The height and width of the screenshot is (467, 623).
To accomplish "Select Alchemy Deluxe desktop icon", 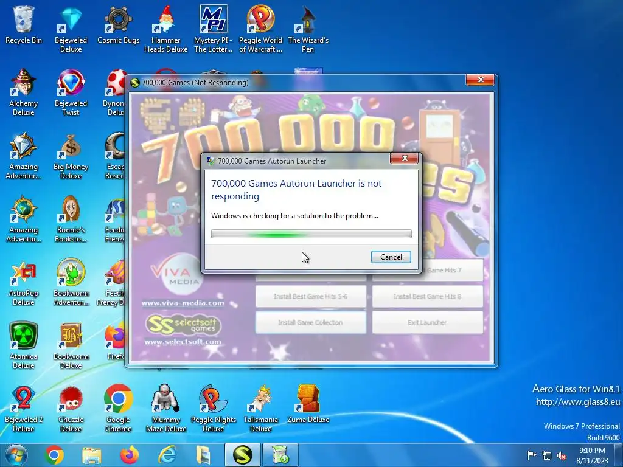I will [x=24, y=92].
